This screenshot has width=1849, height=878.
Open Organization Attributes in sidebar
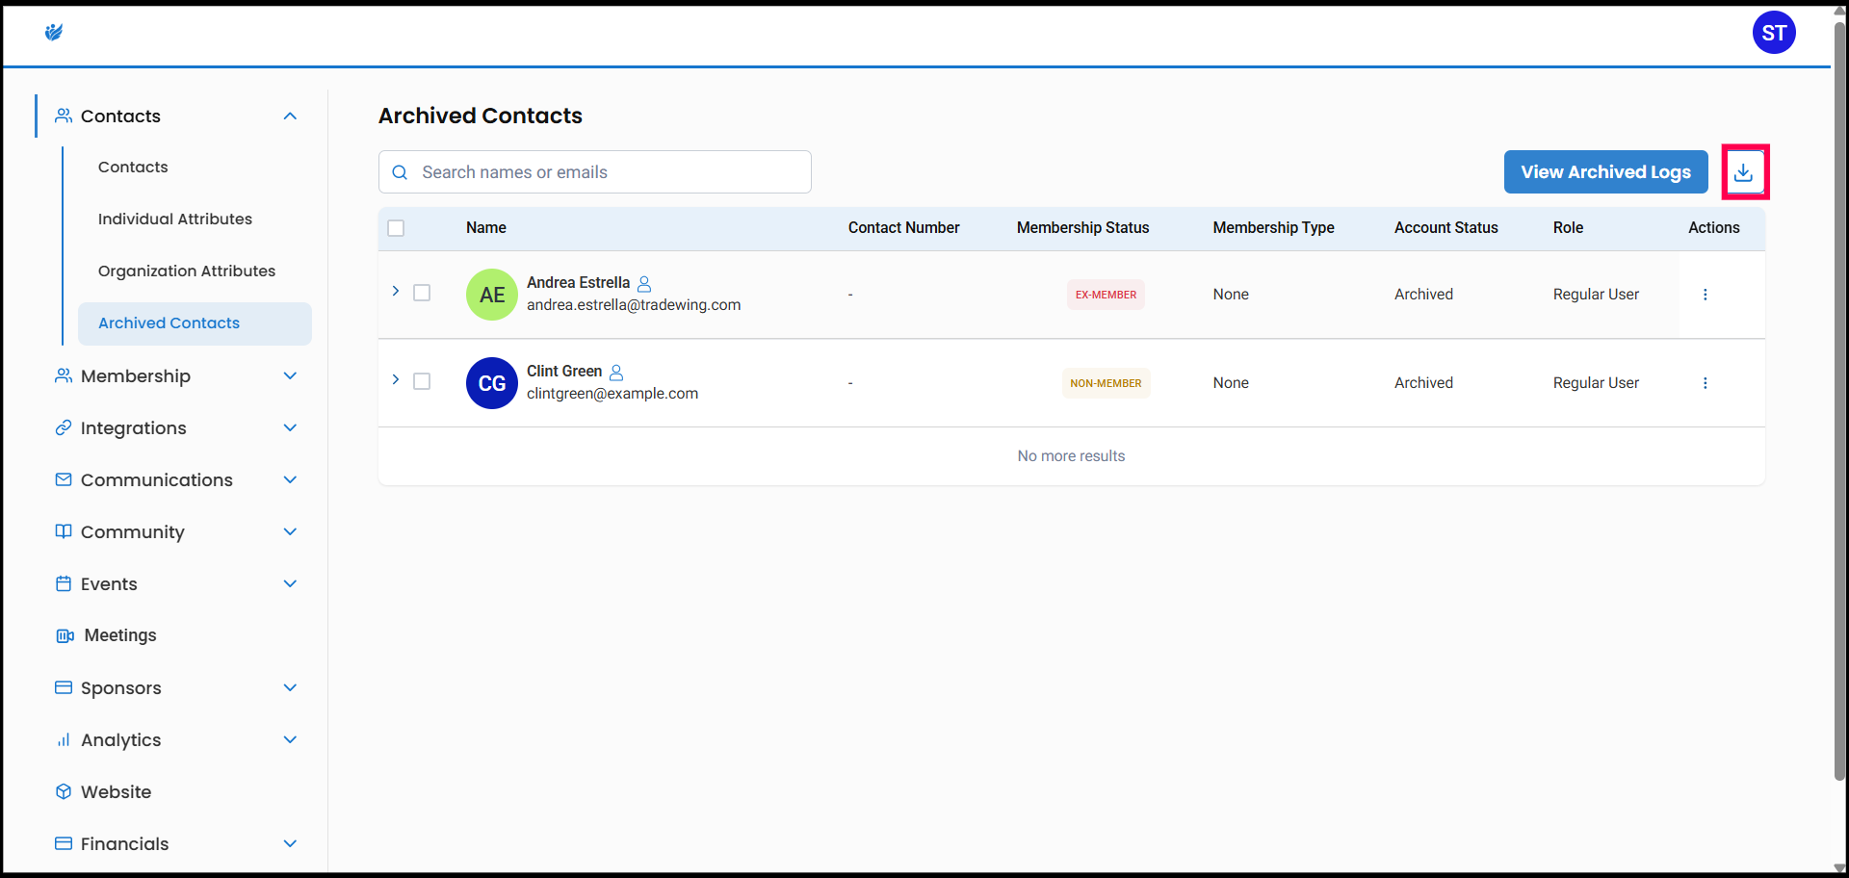coord(187,271)
